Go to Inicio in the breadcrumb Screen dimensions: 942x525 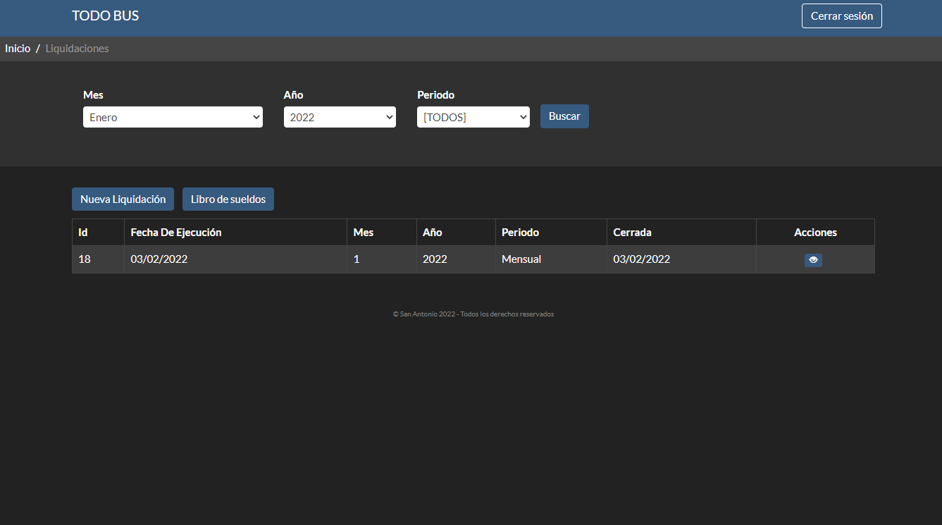[x=18, y=49]
